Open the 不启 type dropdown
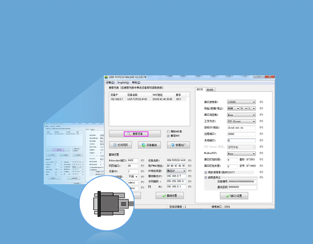Screen dimensions: 313x244 tap(133, 177)
